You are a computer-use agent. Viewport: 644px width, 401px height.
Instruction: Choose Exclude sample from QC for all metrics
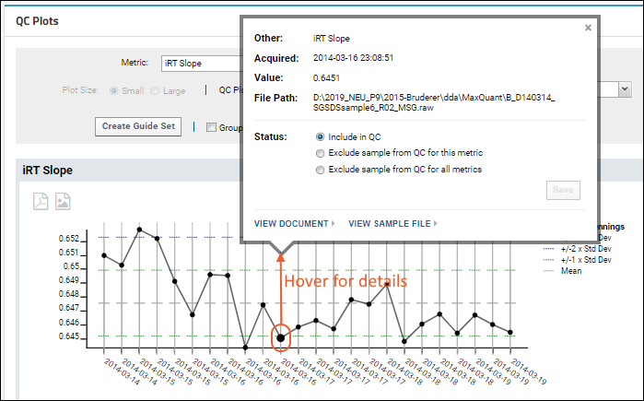click(320, 170)
